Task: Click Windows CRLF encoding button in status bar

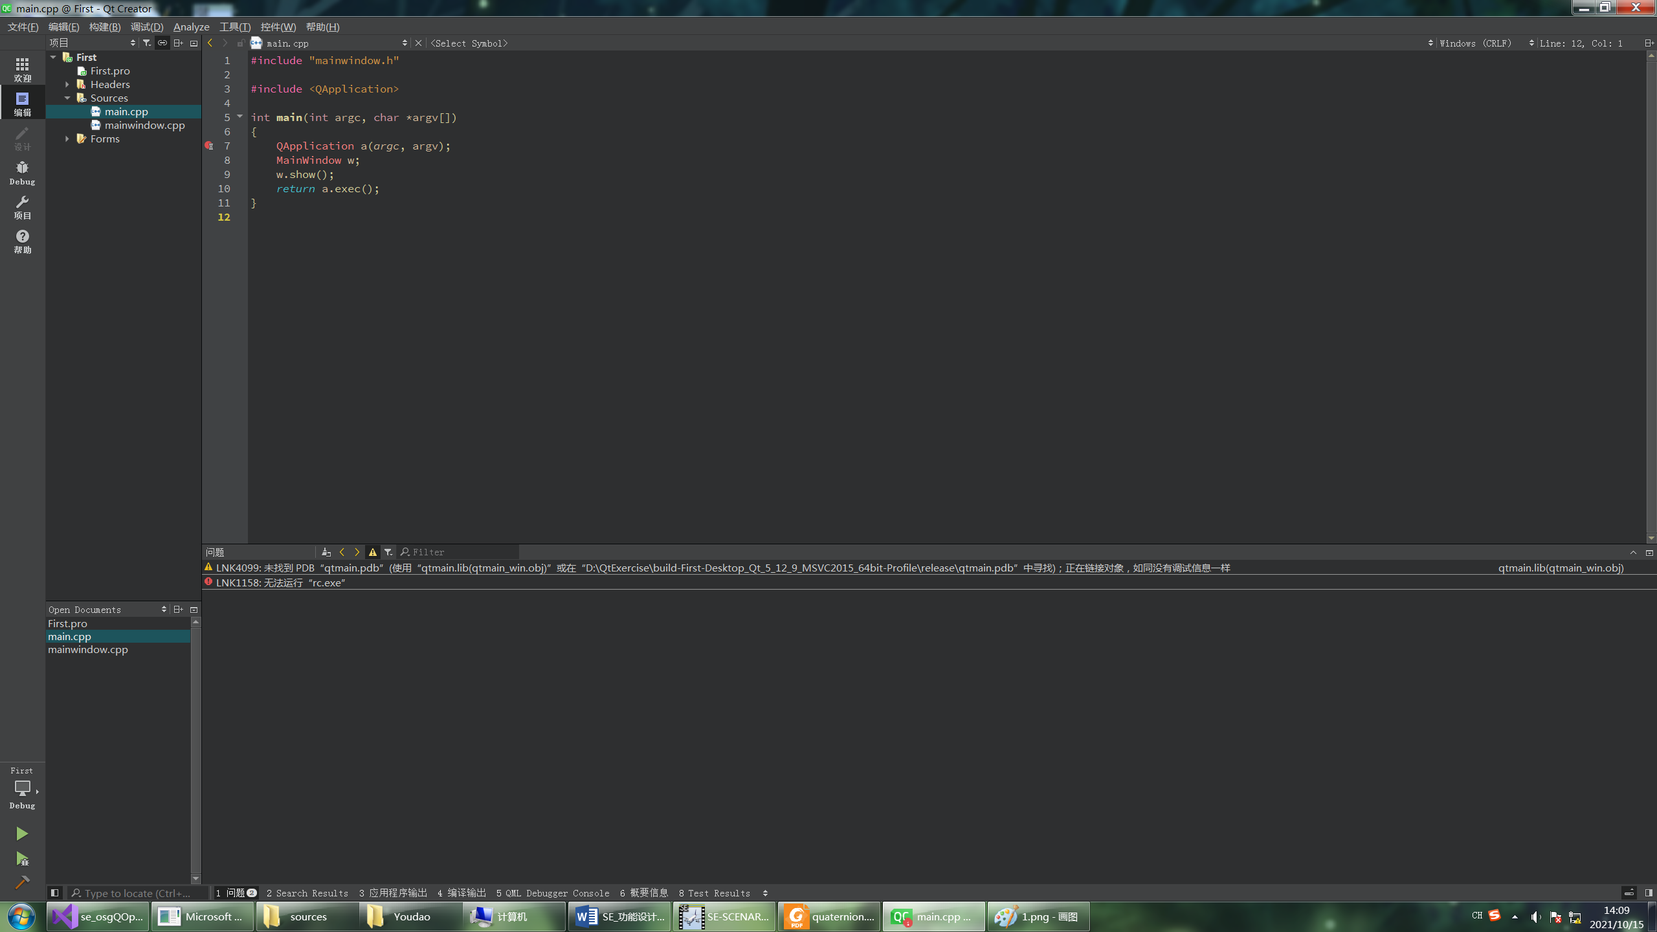Action: point(1475,42)
